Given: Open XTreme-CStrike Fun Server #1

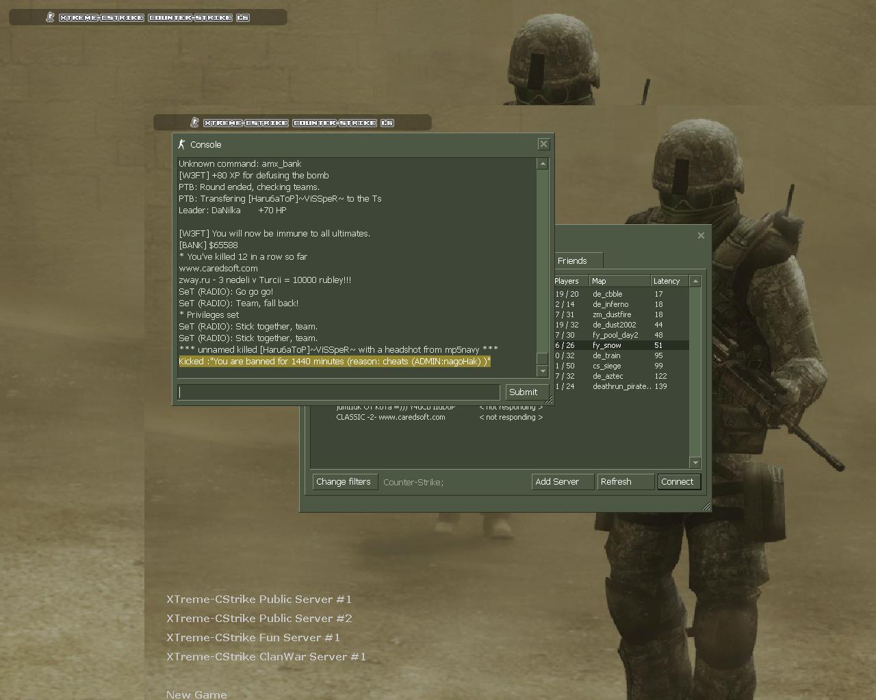Looking at the screenshot, I should point(253,638).
